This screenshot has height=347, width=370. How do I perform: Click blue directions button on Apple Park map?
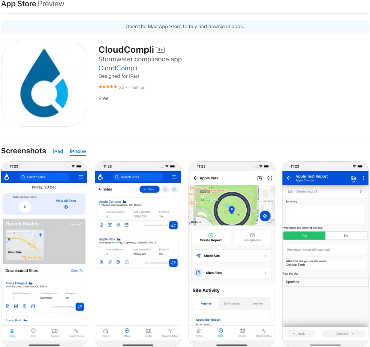pyautogui.click(x=265, y=216)
